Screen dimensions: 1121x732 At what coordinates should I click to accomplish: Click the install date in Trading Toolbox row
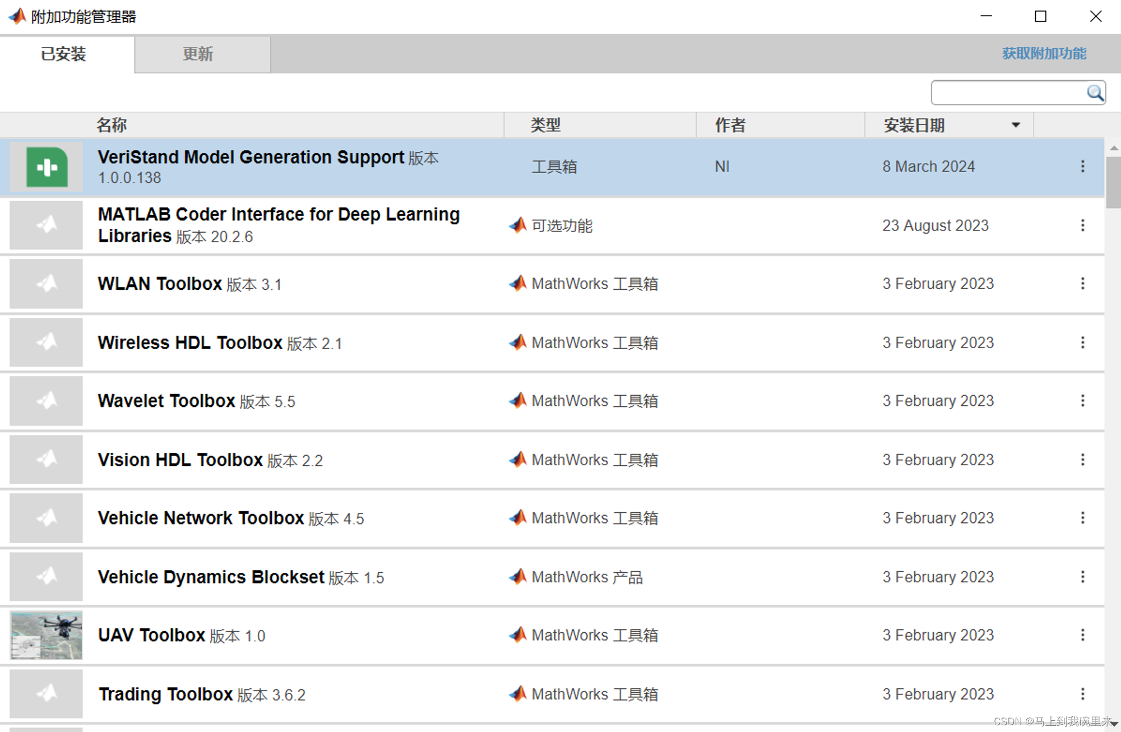point(938,694)
